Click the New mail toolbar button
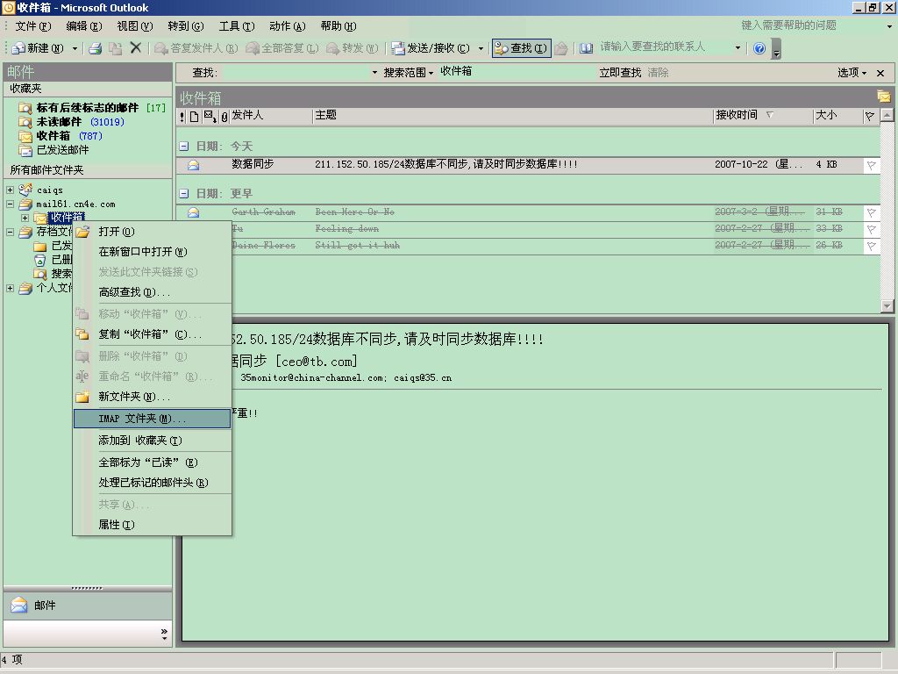898x674 pixels. [x=38, y=48]
